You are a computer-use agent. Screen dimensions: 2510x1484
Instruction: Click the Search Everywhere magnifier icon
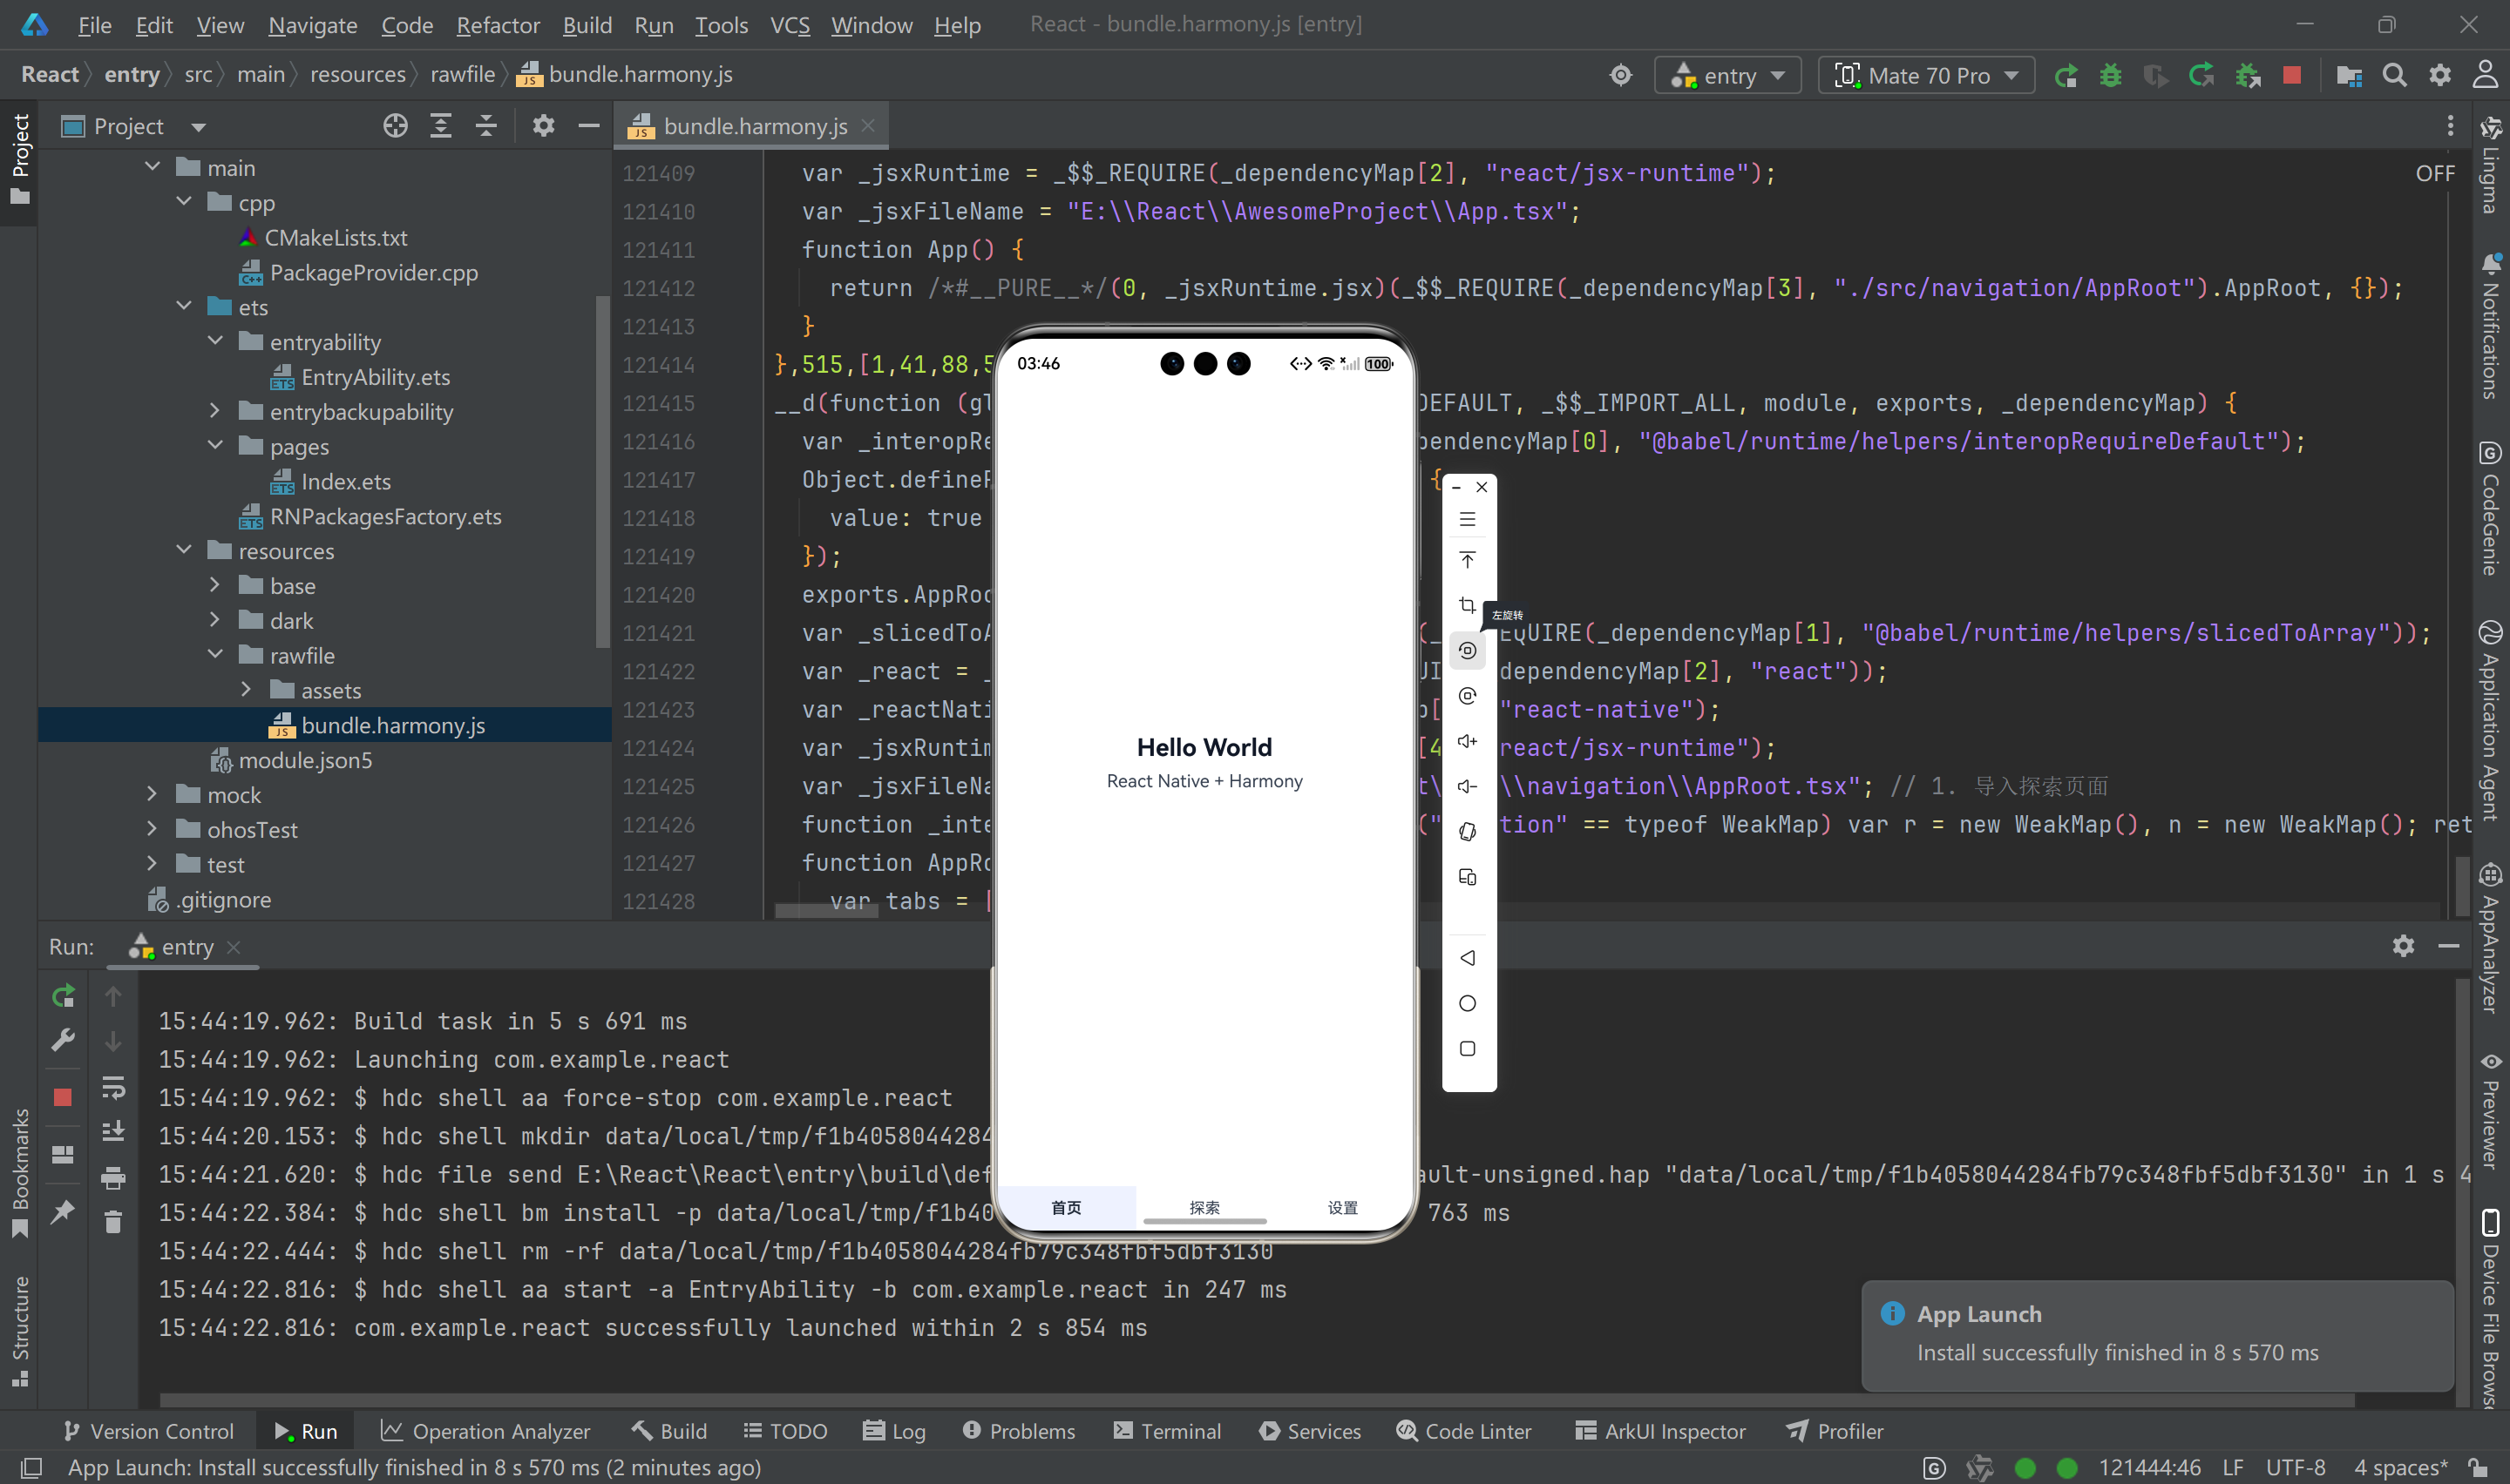(2394, 75)
